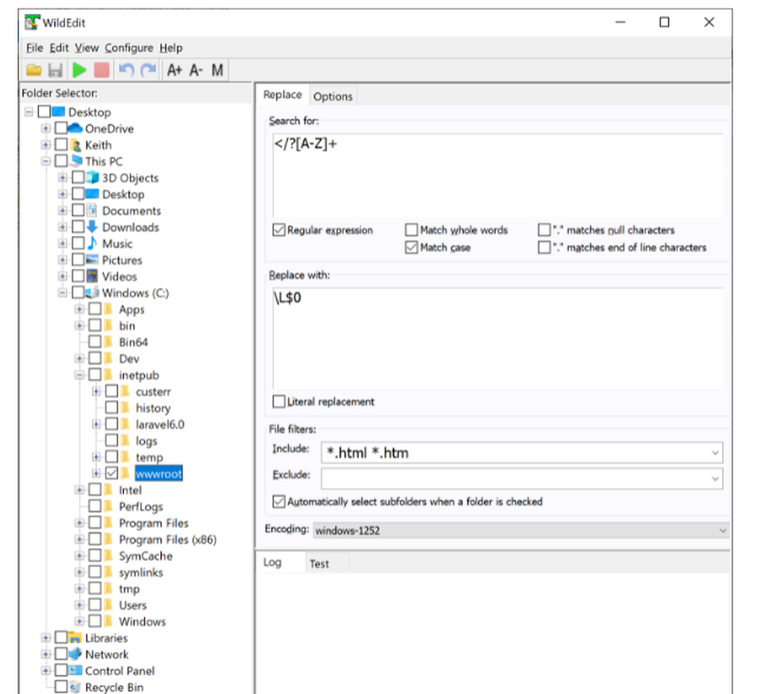Click the Pictures folder icon

(93, 260)
